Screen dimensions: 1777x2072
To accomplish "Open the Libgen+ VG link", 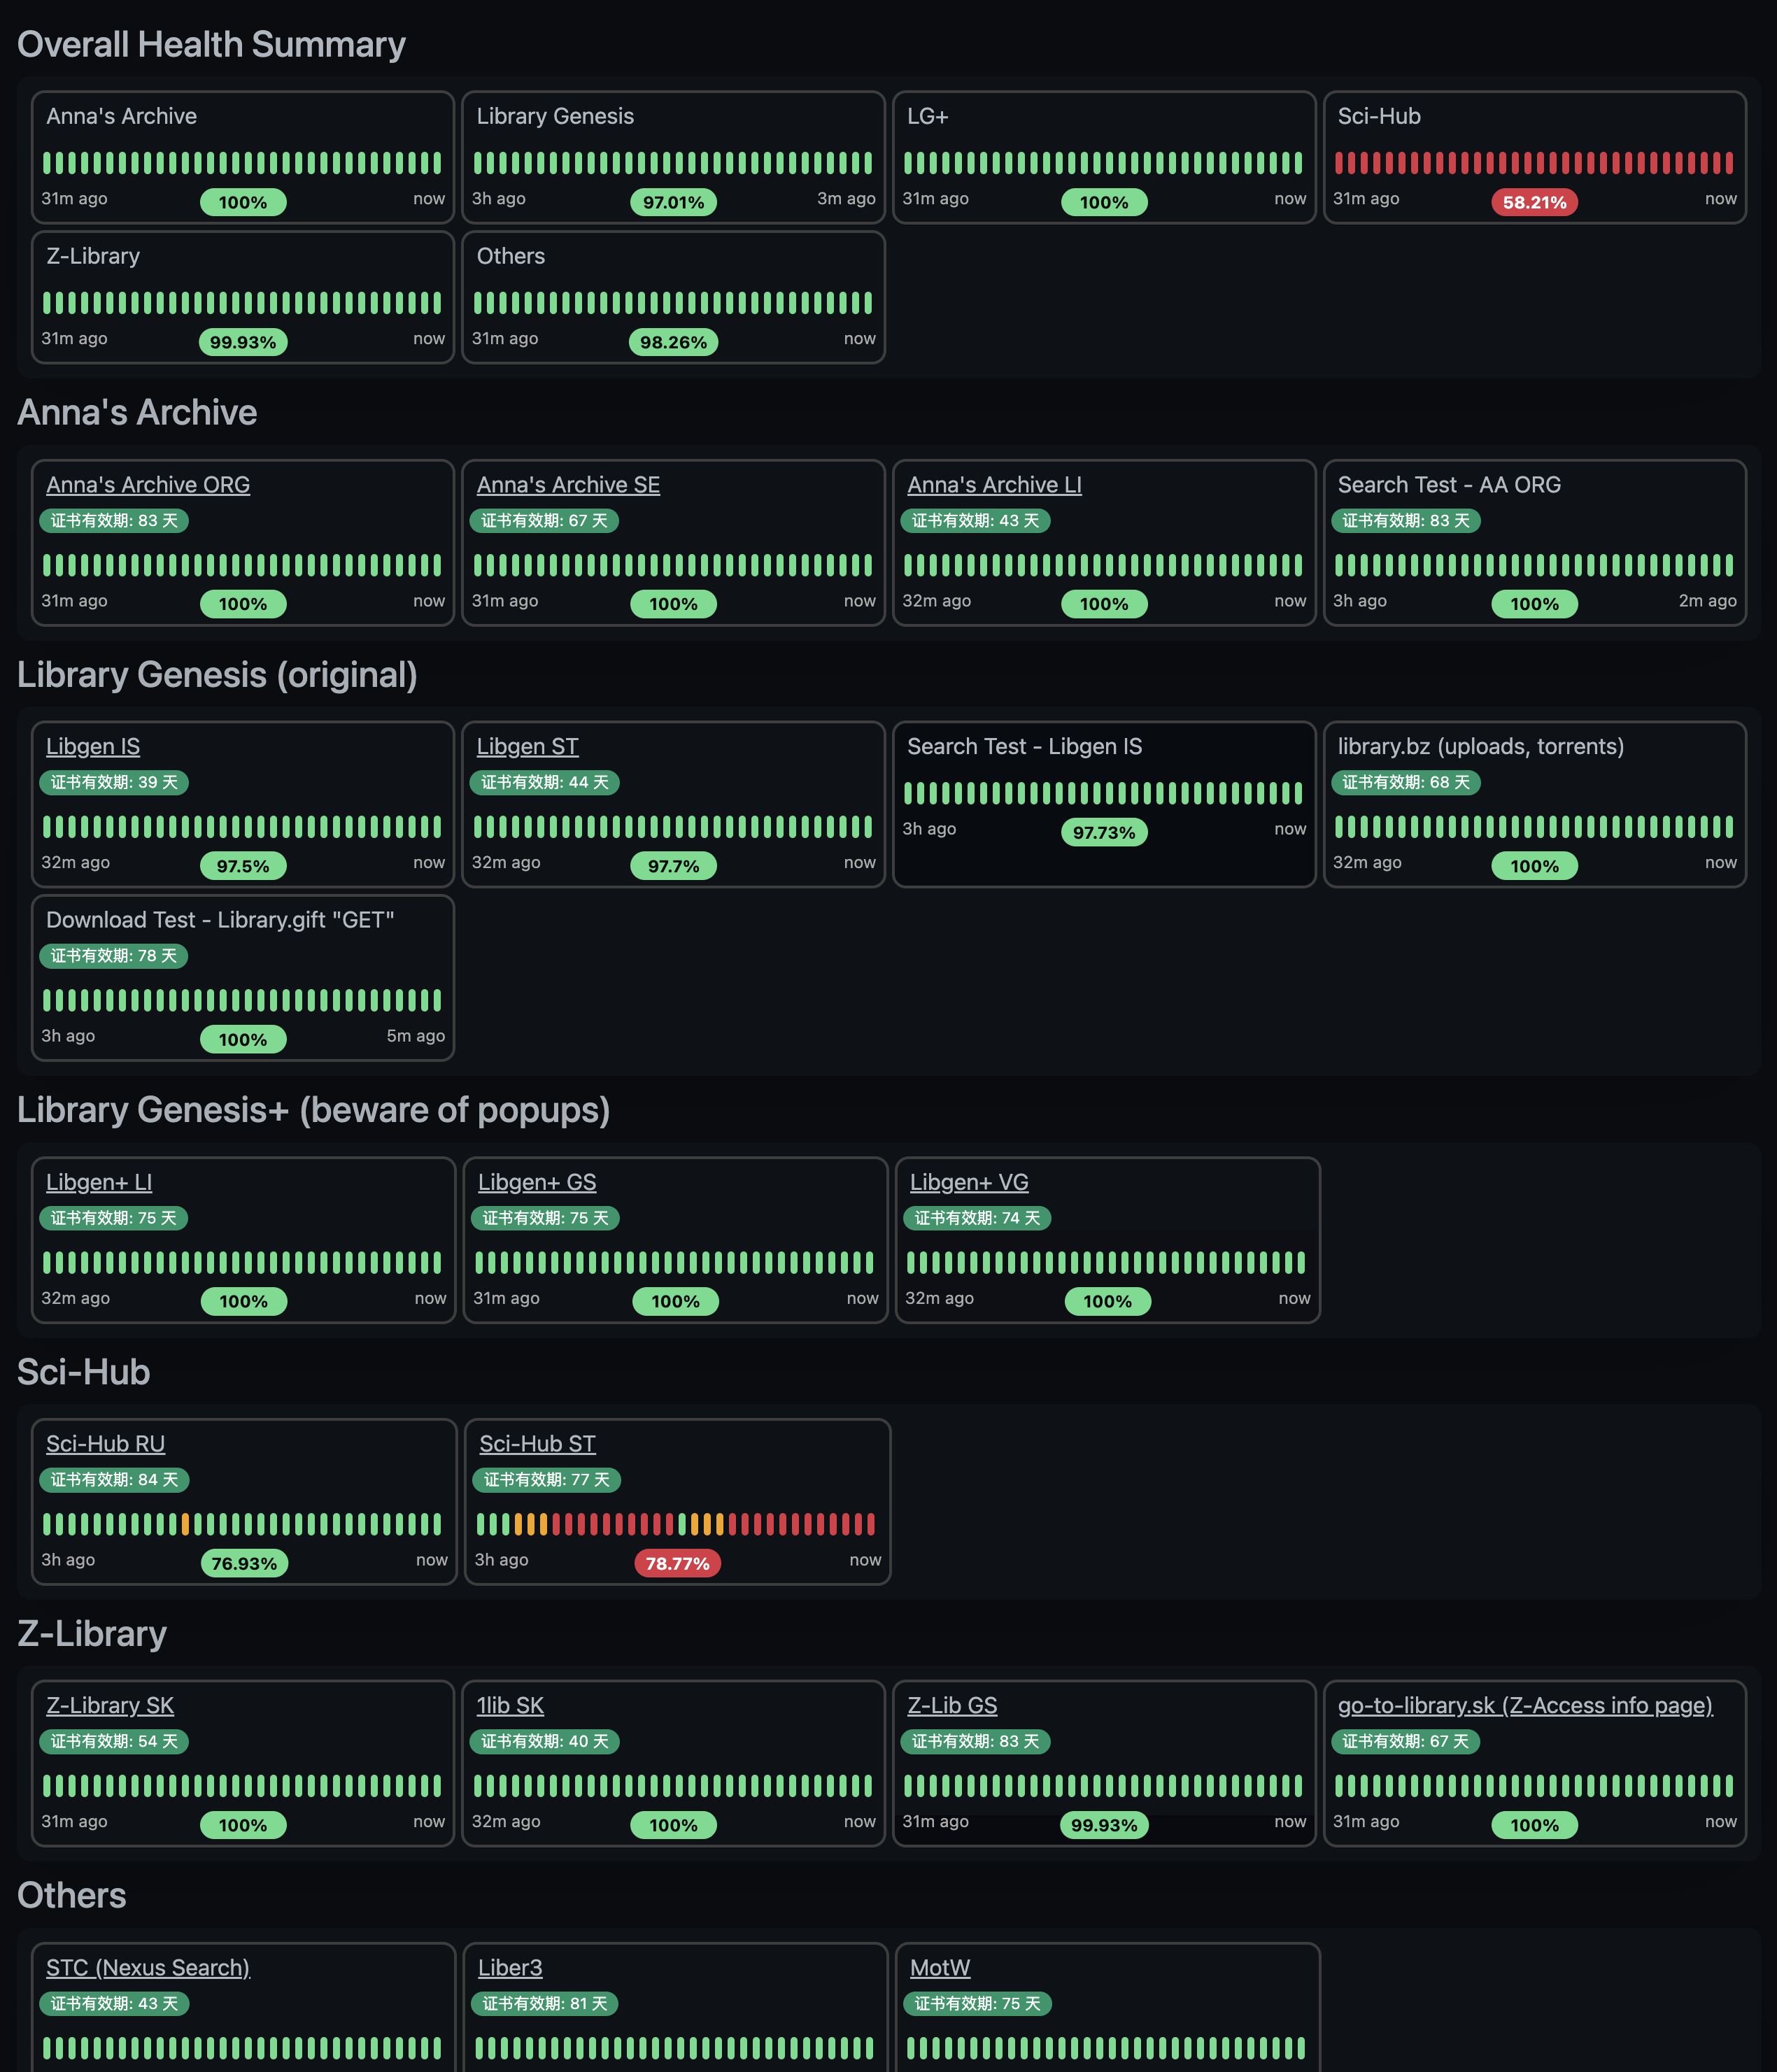I will pos(969,1183).
